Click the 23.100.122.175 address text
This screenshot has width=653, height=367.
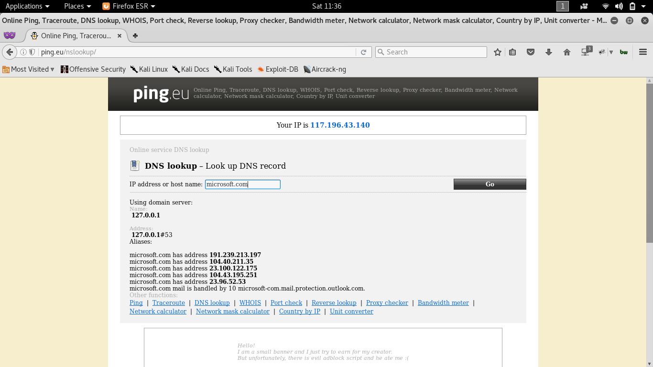point(233,268)
